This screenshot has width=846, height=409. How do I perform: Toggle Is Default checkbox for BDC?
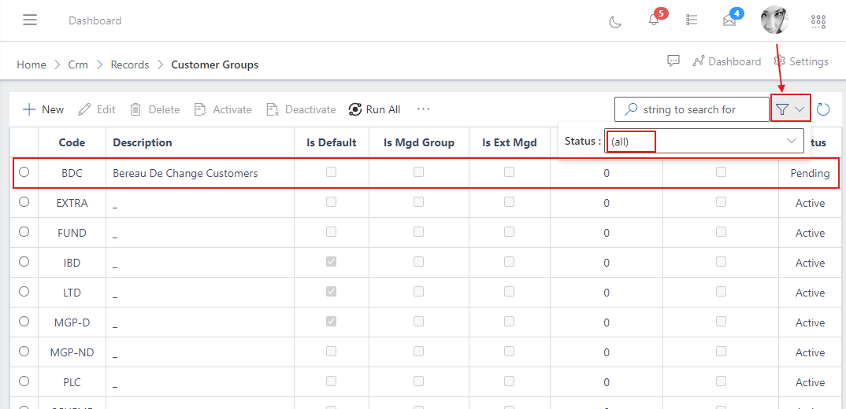coord(332,172)
